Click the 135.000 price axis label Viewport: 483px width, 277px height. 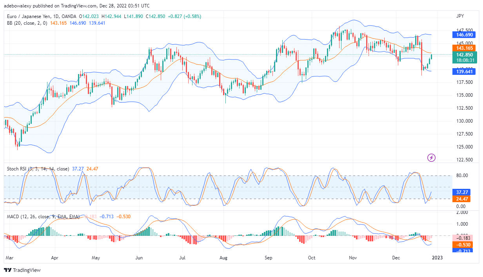[465, 95]
